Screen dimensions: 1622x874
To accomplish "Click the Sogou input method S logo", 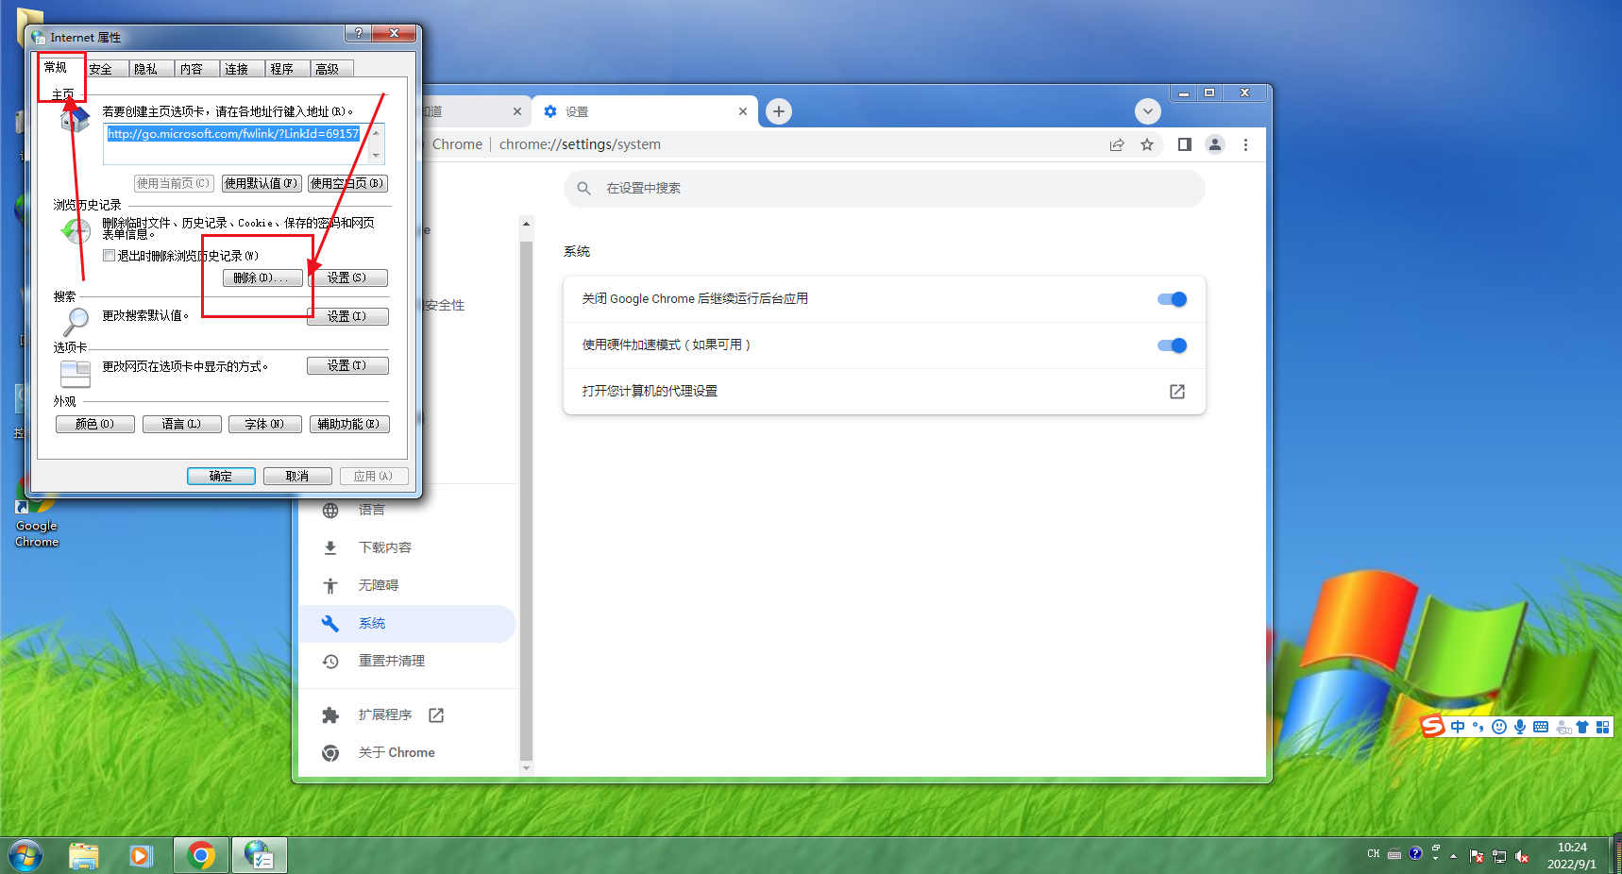I will (1433, 726).
